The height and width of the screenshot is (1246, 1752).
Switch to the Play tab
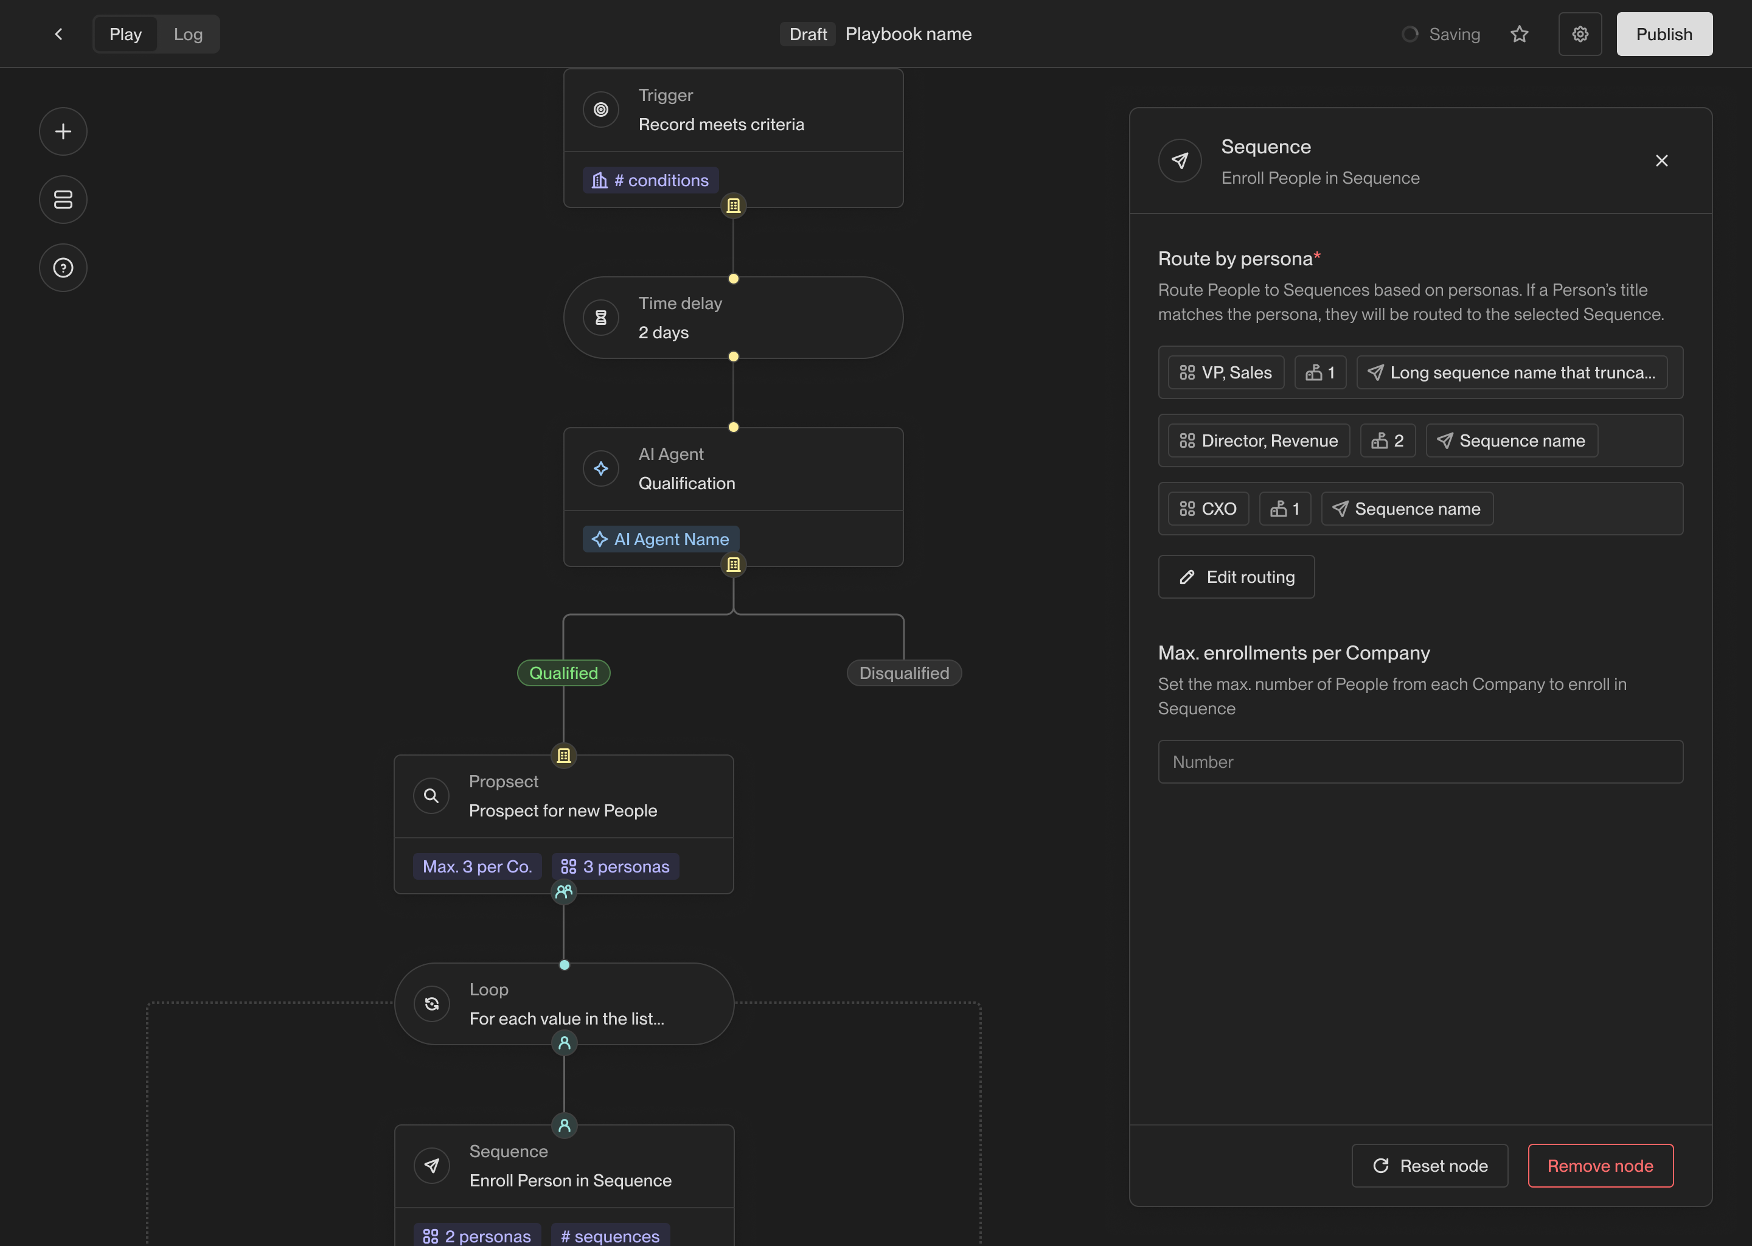point(125,33)
